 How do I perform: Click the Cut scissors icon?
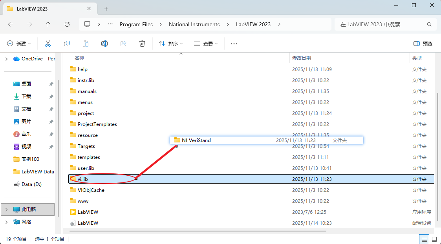pos(48,44)
